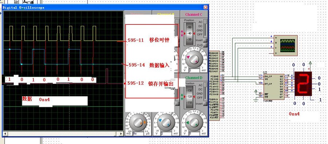Click the AC label on Channel C
328x144 pixels.
pos(200,22)
